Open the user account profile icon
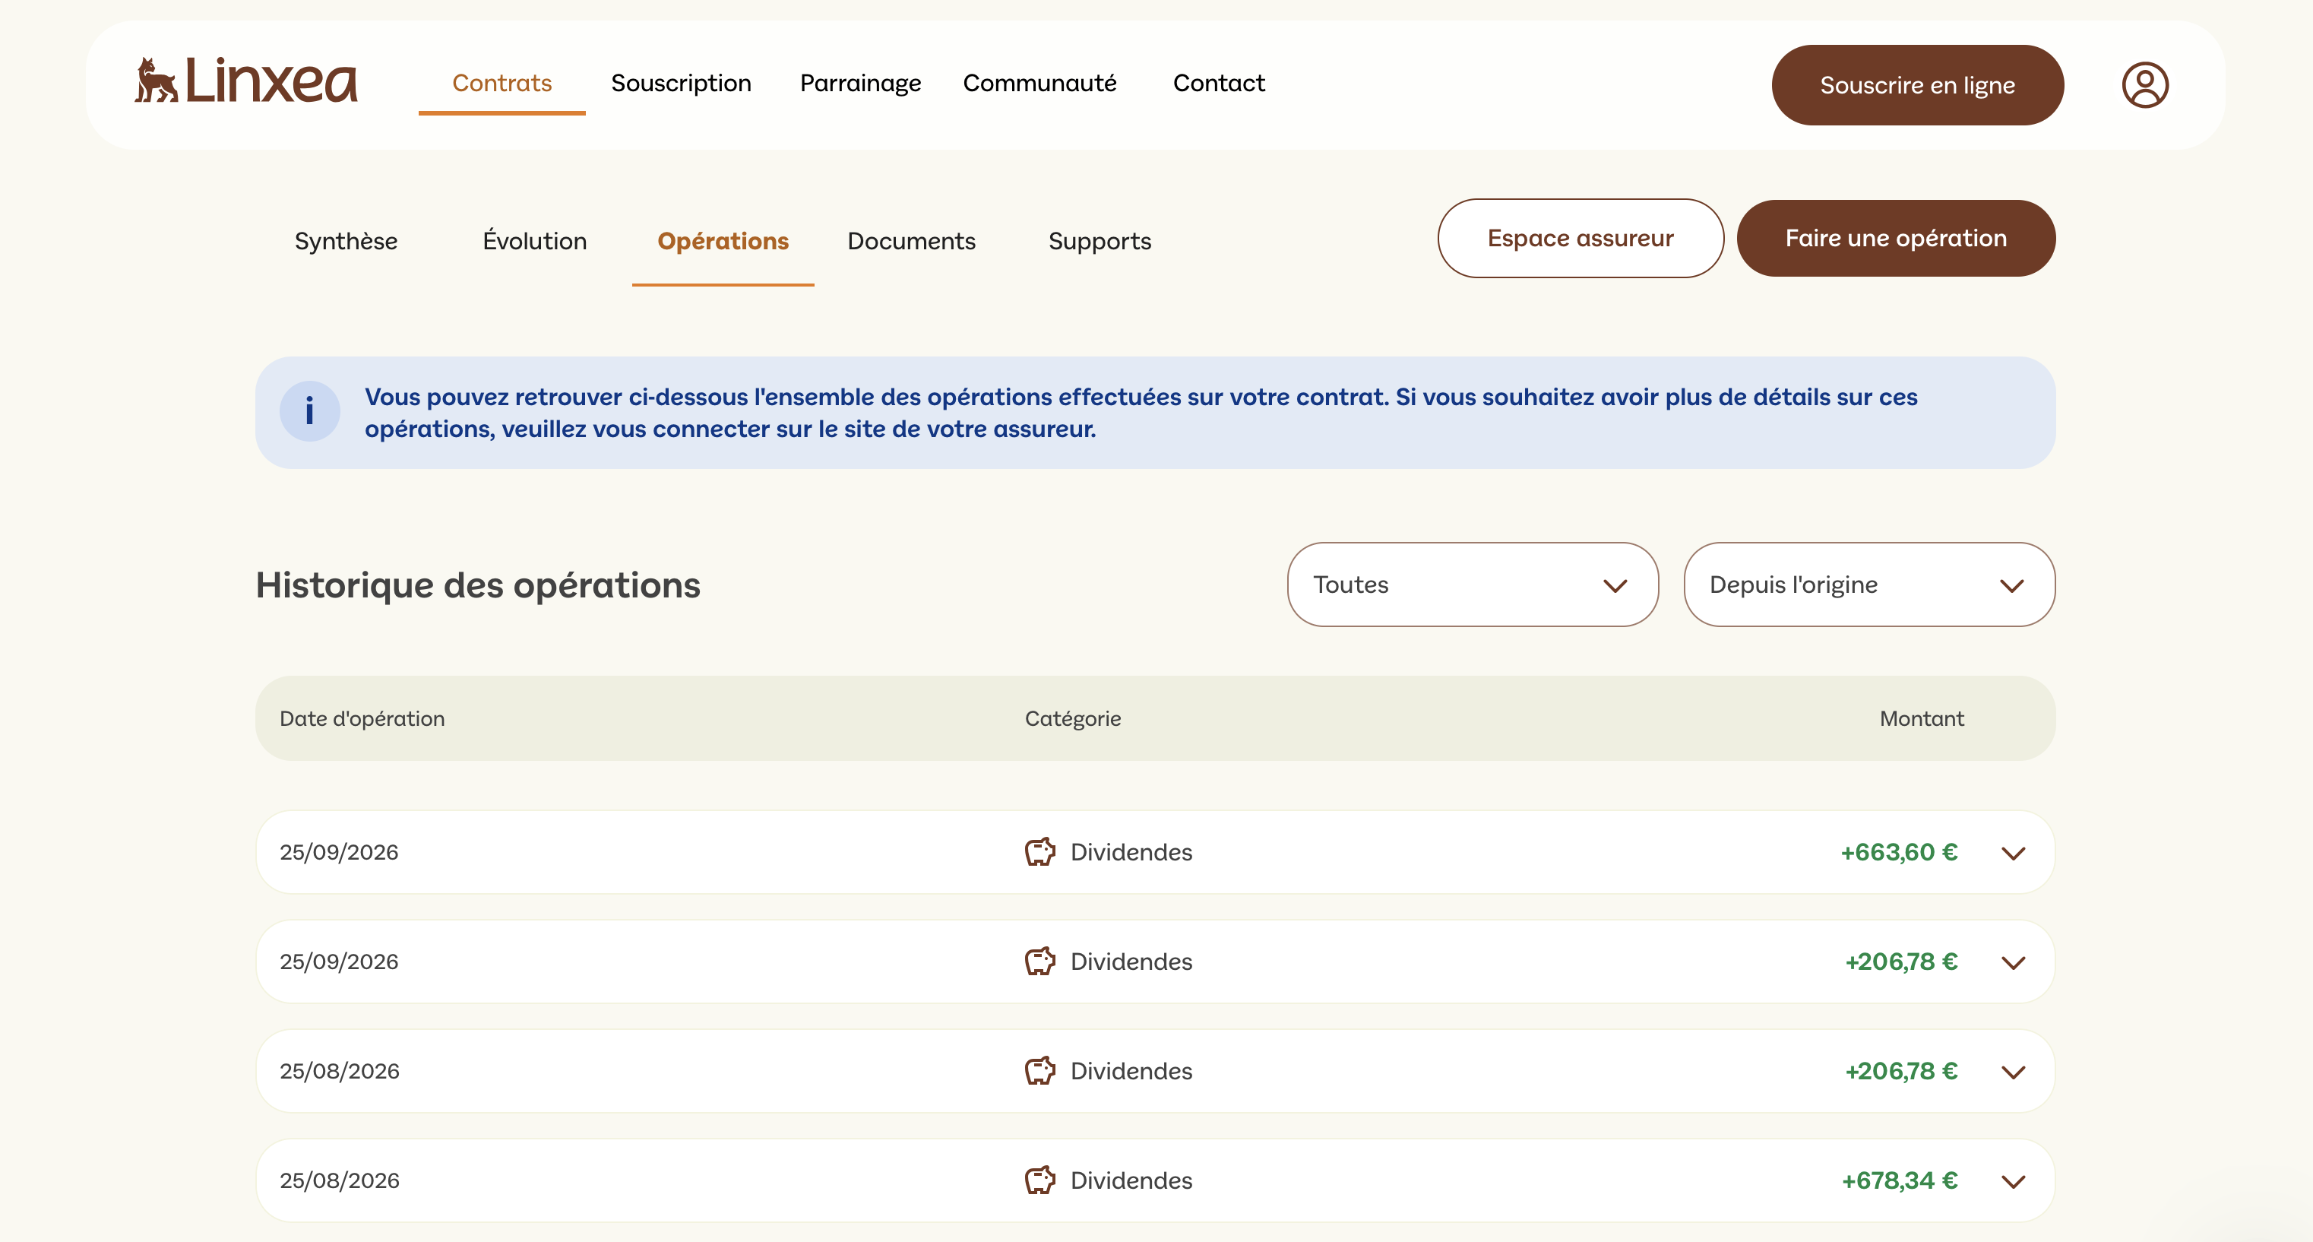The image size is (2313, 1242). 2145,85
